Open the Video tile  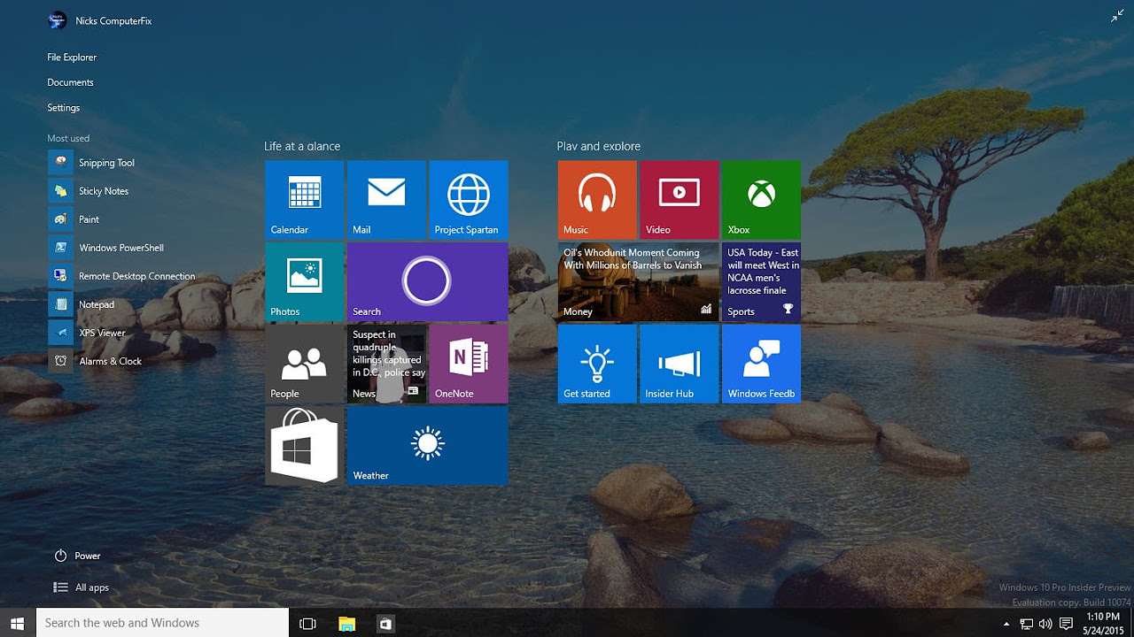pyautogui.click(x=680, y=200)
